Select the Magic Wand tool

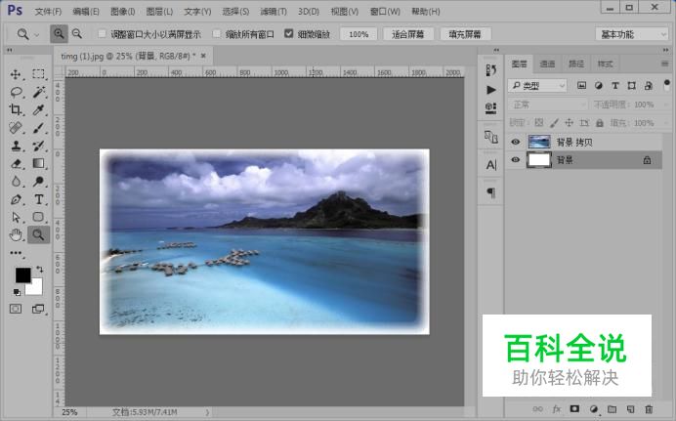point(38,92)
